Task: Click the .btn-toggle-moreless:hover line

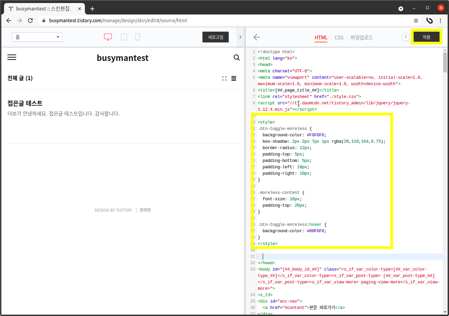Action: pyautogui.click(x=292, y=224)
